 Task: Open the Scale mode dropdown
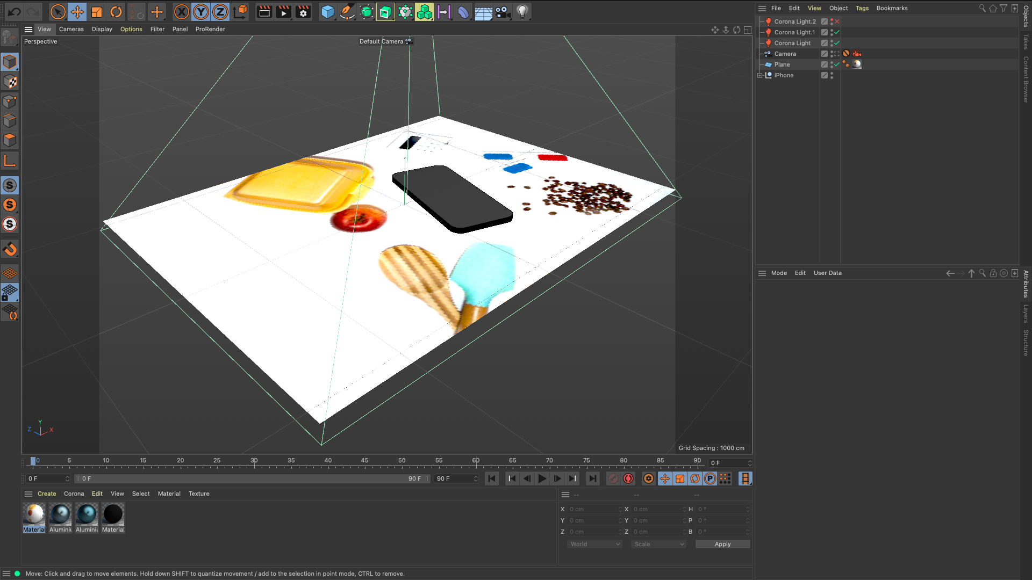(659, 544)
